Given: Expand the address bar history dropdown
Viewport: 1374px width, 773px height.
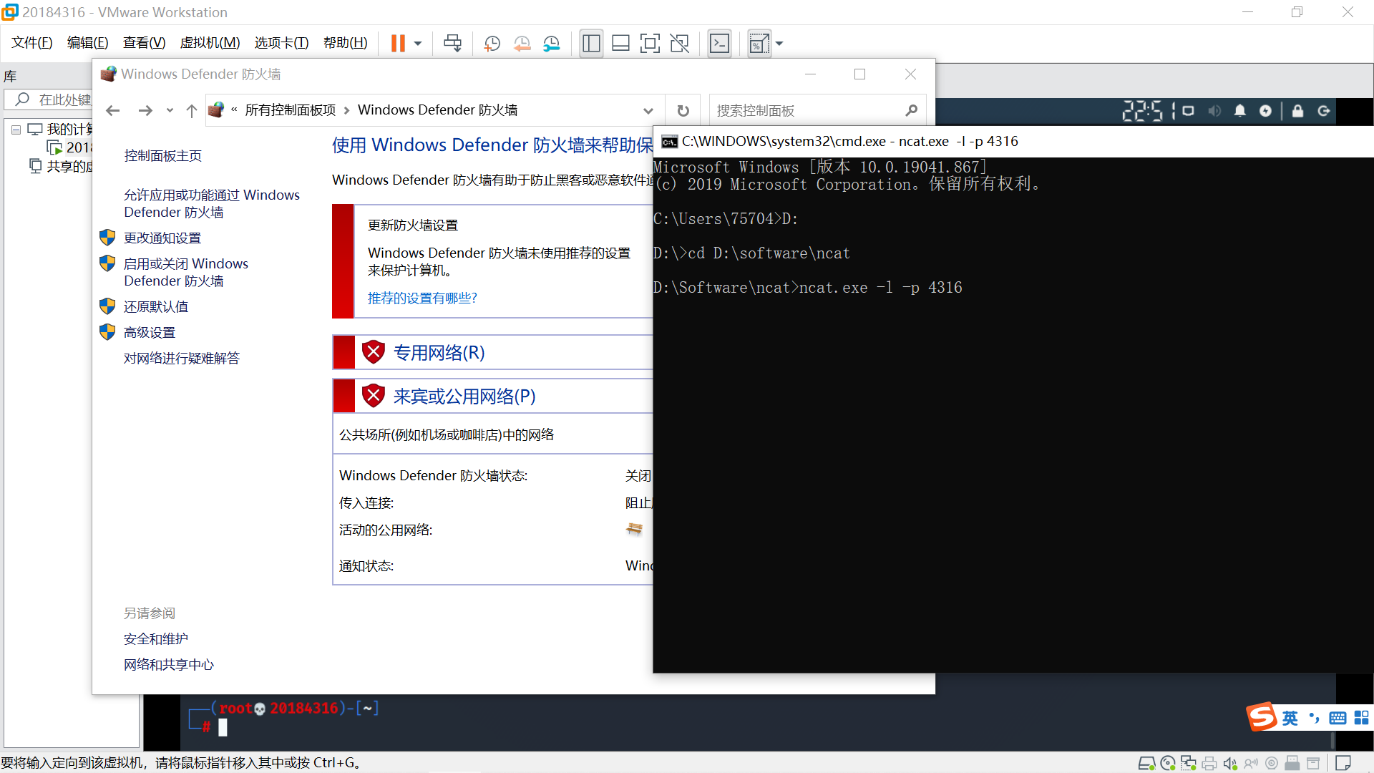Looking at the screenshot, I should pyautogui.click(x=648, y=111).
